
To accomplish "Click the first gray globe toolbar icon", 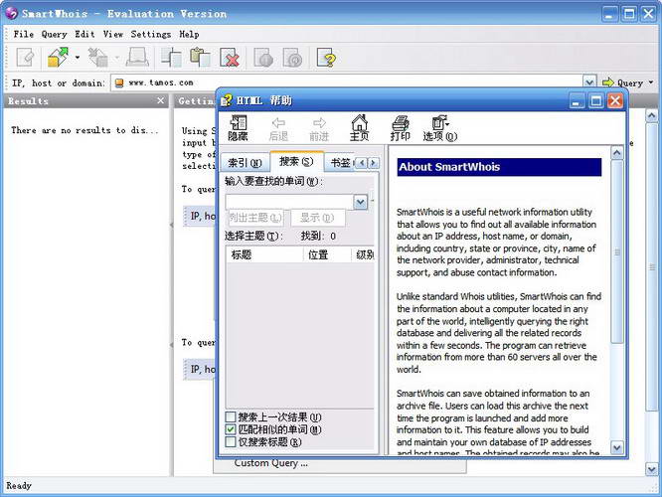I will coord(263,58).
